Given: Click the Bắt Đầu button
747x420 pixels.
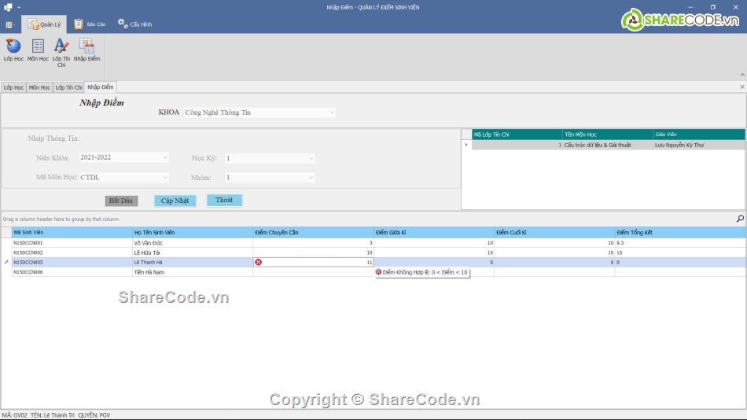Looking at the screenshot, I should pyautogui.click(x=121, y=201).
